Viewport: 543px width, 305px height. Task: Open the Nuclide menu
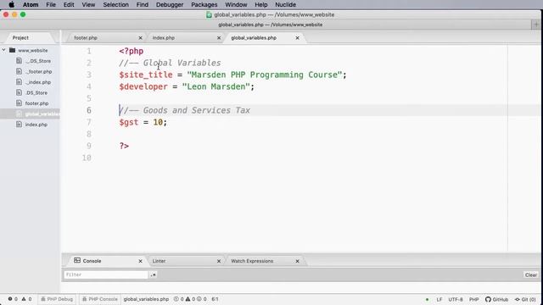point(285,4)
